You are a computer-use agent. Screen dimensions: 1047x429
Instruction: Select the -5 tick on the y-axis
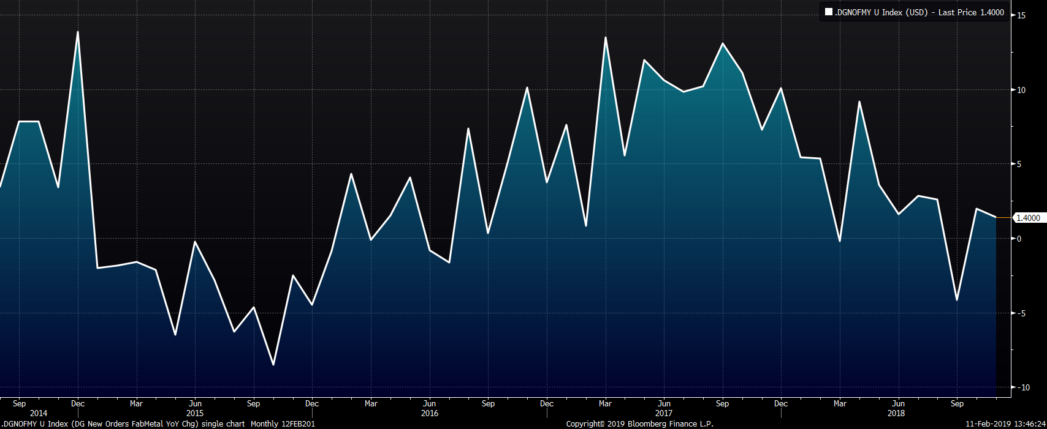click(1020, 313)
